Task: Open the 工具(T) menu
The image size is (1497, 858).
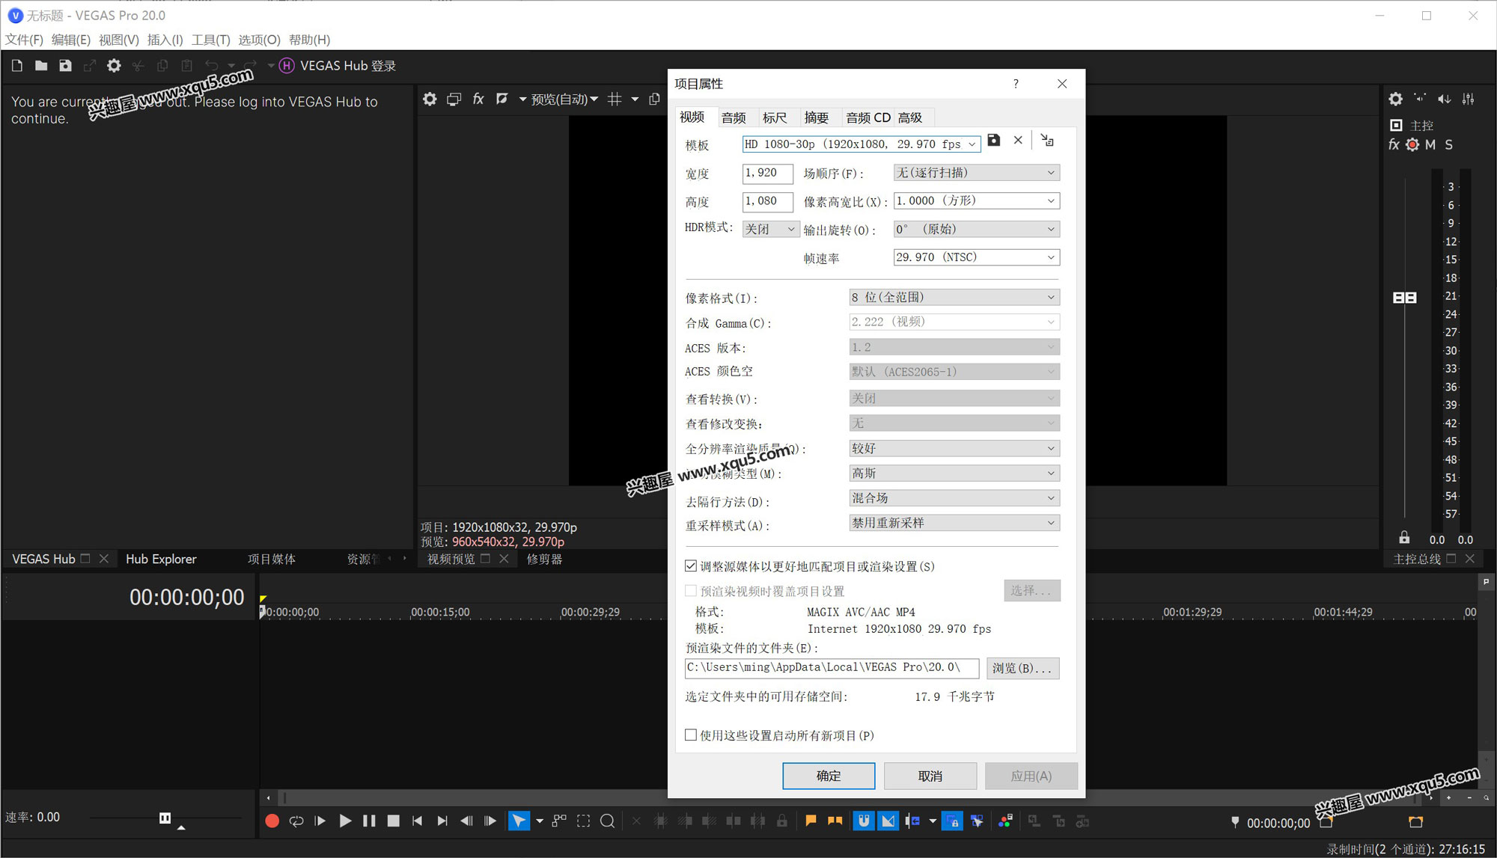Action: (x=210, y=40)
